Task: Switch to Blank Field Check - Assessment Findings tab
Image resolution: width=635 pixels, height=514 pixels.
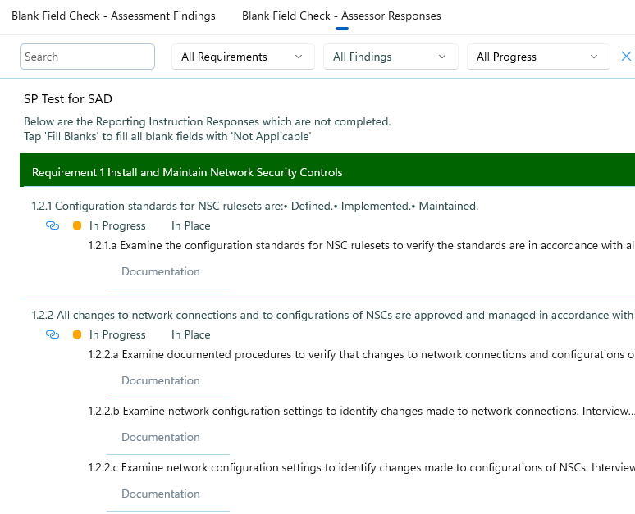Action: 113,16
